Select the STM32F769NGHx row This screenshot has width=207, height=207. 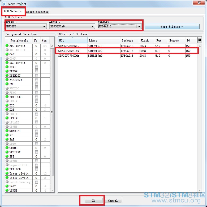[x=128, y=46]
